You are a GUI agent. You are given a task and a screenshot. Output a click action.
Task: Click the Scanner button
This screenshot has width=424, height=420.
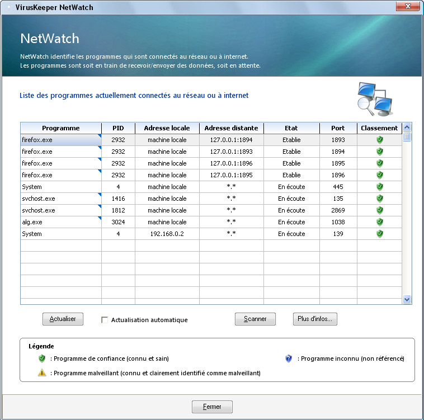click(255, 319)
